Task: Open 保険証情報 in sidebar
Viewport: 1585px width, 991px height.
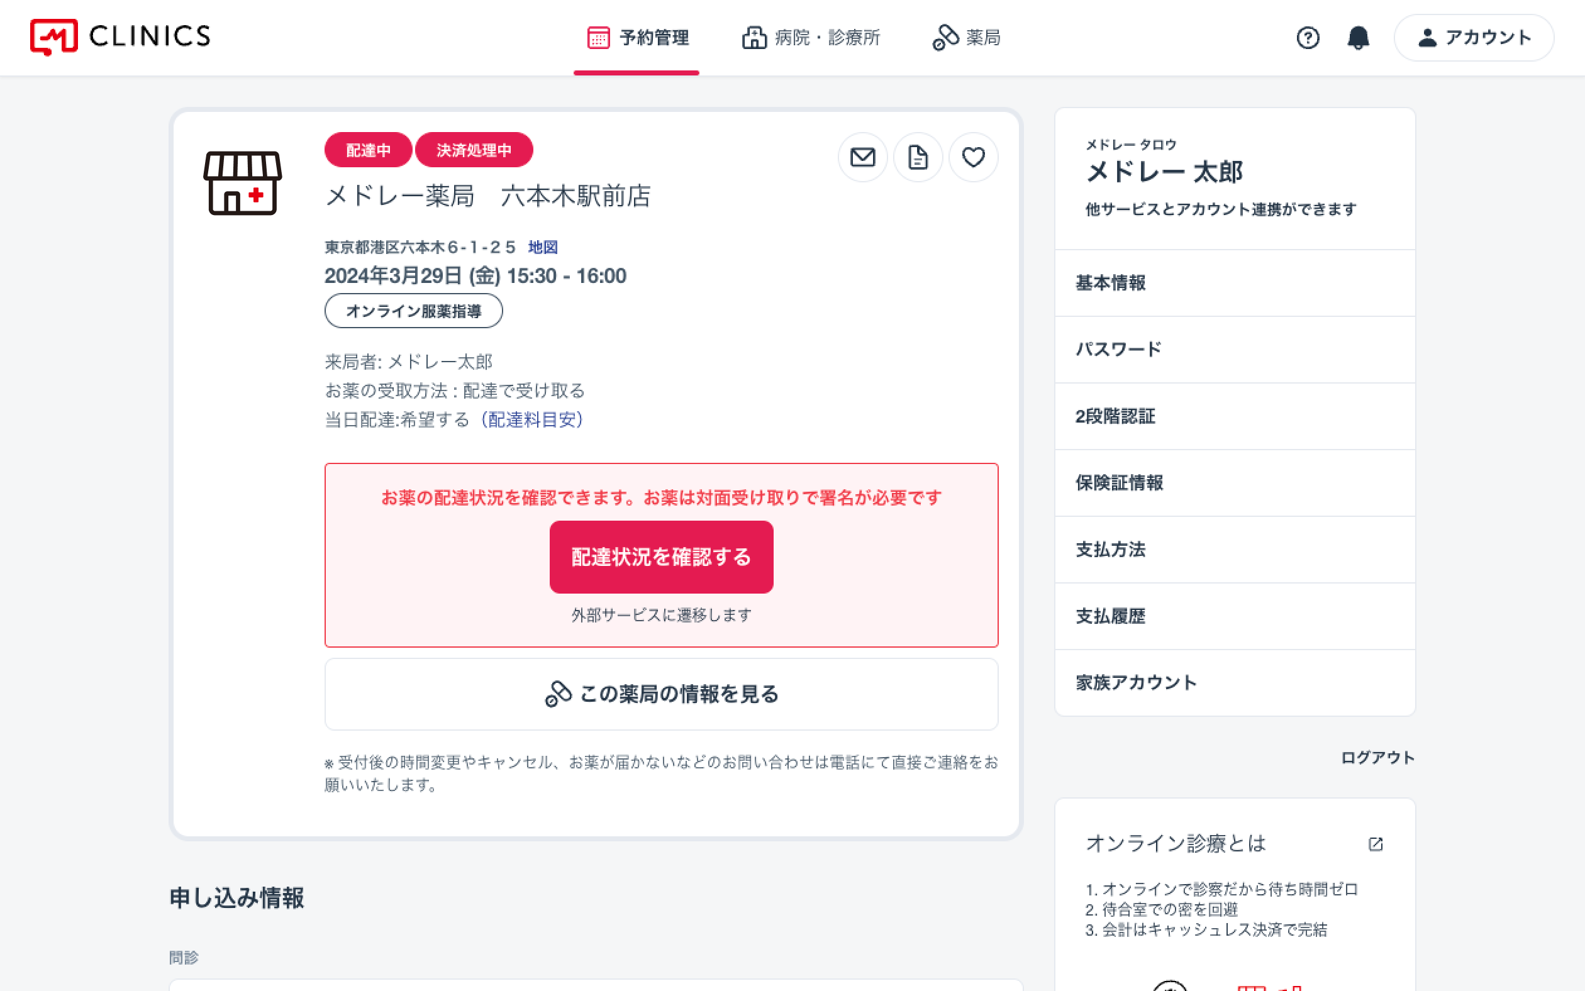Action: tap(1235, 483)
